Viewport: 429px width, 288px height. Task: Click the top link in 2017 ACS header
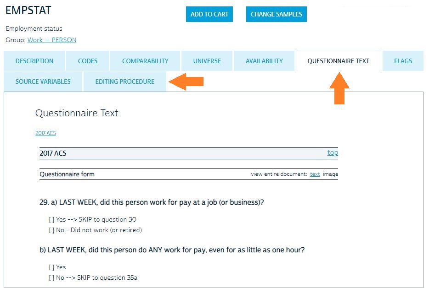point(333,152)
